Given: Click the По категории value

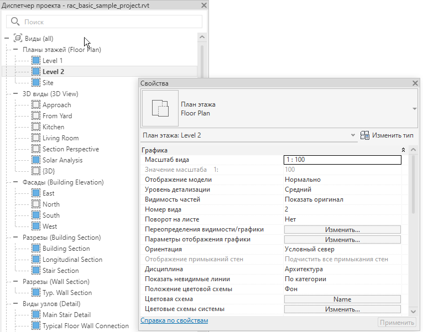Looking at the screenshot, I should coord(305,279).
